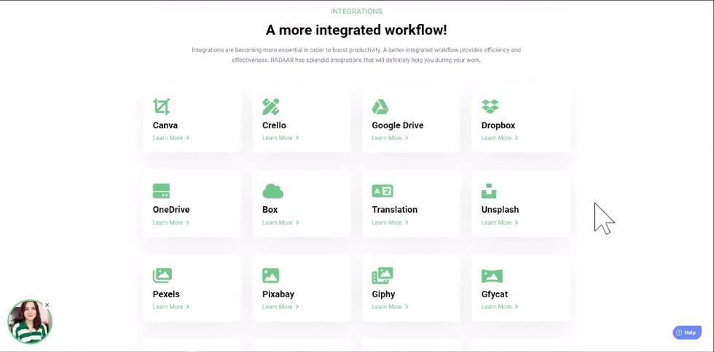This screenshot has width=714, height=352.
Task: Click the blue Help button
Action: pyautogui.click(x=686, y=332)
